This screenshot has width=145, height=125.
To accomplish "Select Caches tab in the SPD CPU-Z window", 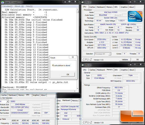I will (x=4, y=95).
